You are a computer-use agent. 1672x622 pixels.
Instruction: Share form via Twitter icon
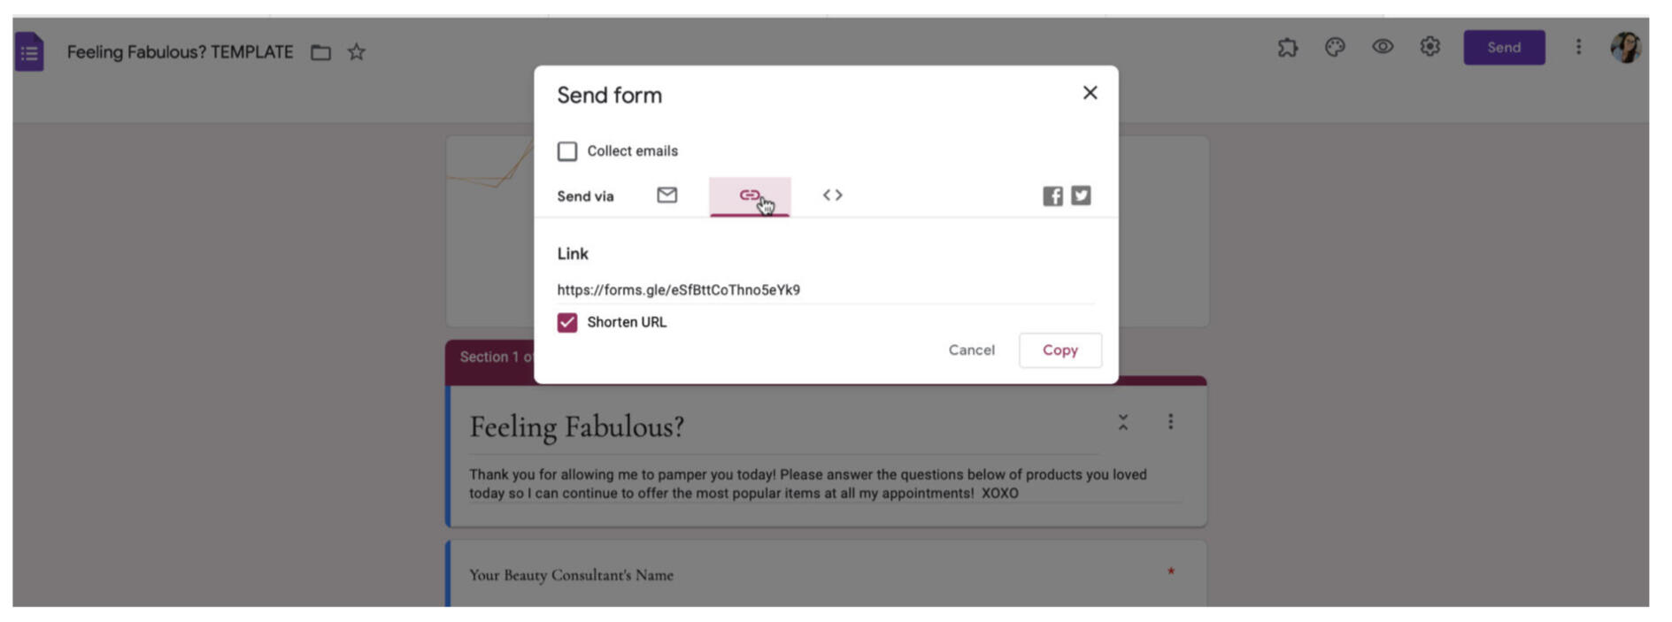coord(1081,196)
